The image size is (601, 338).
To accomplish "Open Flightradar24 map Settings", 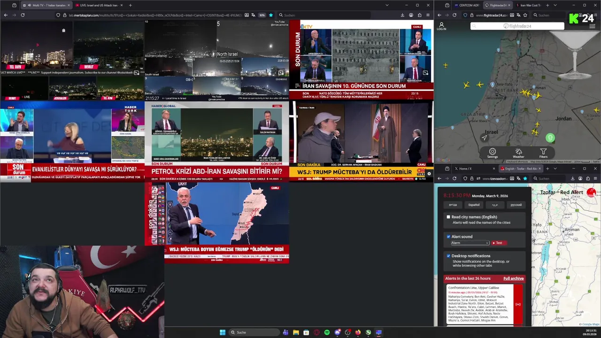I will point(492,153).
